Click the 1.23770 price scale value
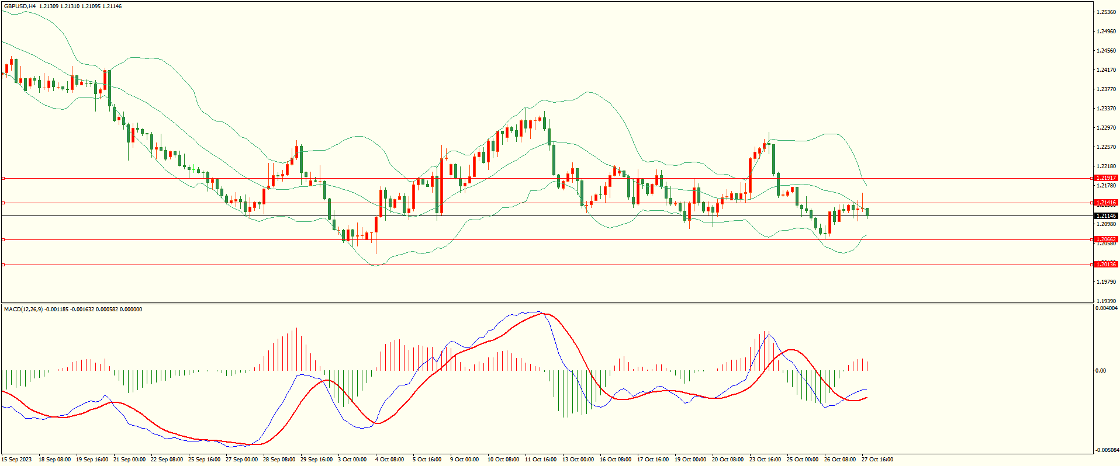The image size is (1120, 466). (x=1107, y=89)
